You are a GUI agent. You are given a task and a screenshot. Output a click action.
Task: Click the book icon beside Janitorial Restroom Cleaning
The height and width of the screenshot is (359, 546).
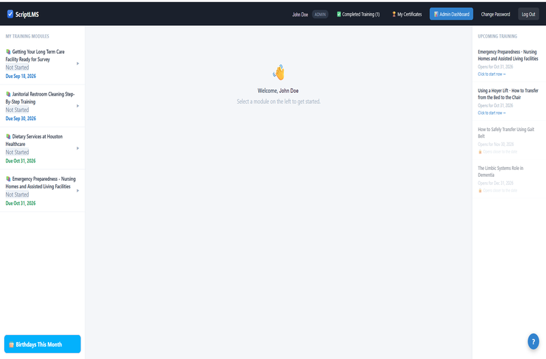(x=8, y=94)
